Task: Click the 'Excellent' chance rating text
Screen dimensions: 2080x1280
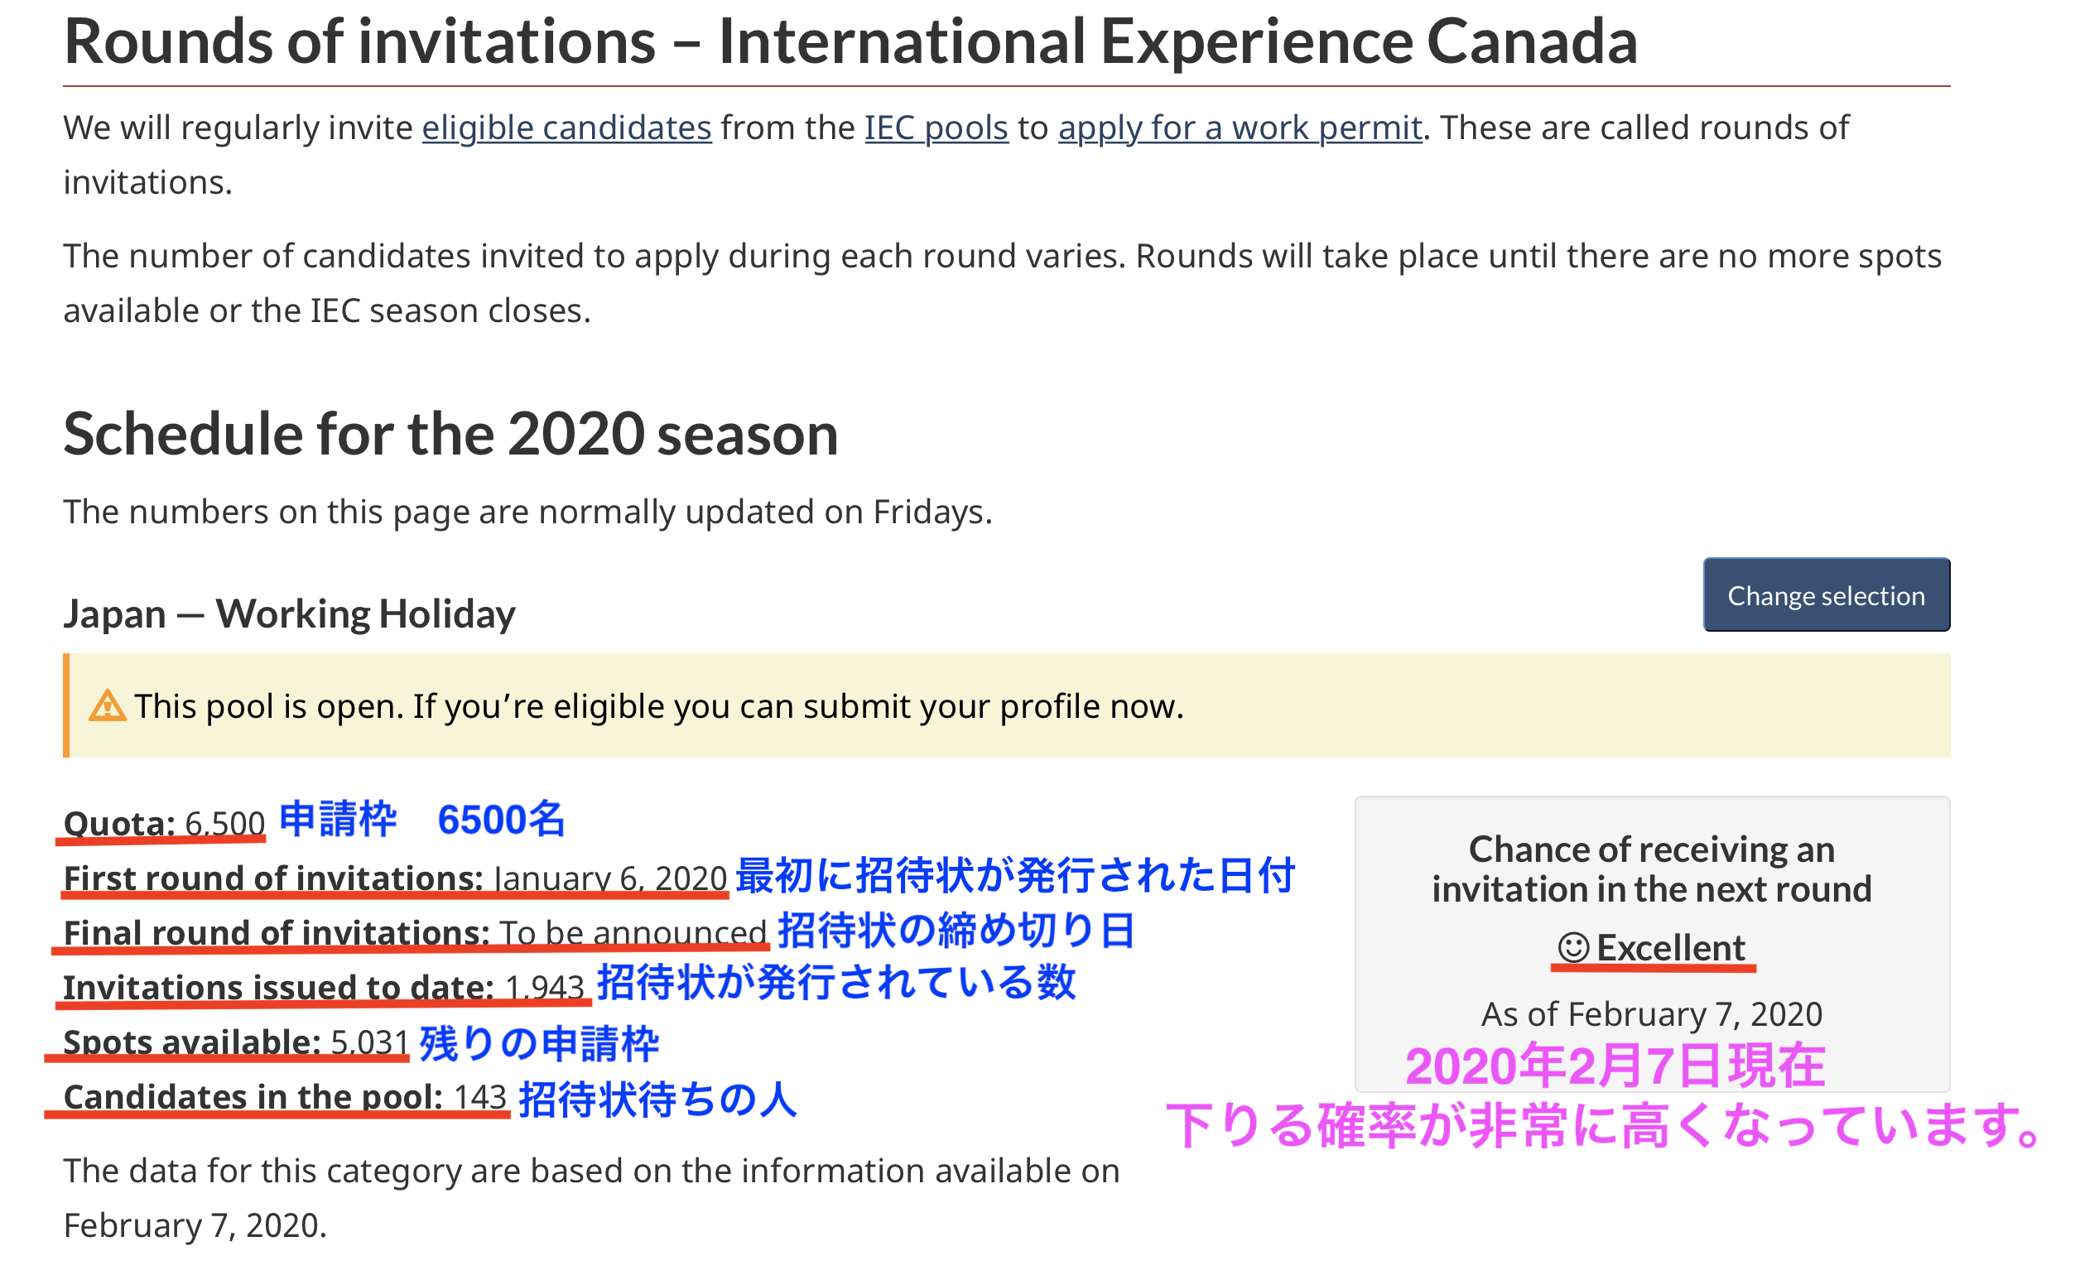Action: (1669, 947)
